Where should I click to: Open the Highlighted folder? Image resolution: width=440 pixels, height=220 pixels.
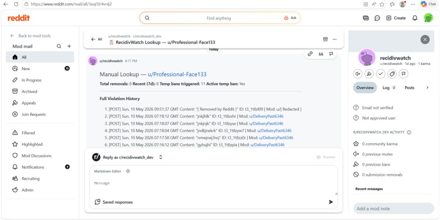(40, 144)
